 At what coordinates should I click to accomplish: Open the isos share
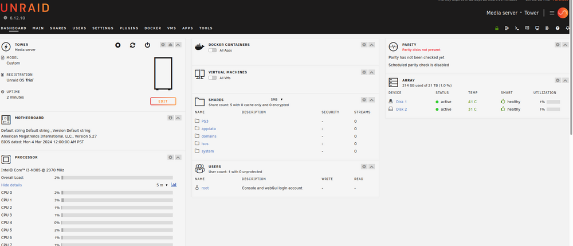tap(205, 144)
